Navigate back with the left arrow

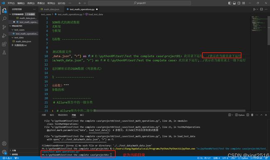pos(80,3)
